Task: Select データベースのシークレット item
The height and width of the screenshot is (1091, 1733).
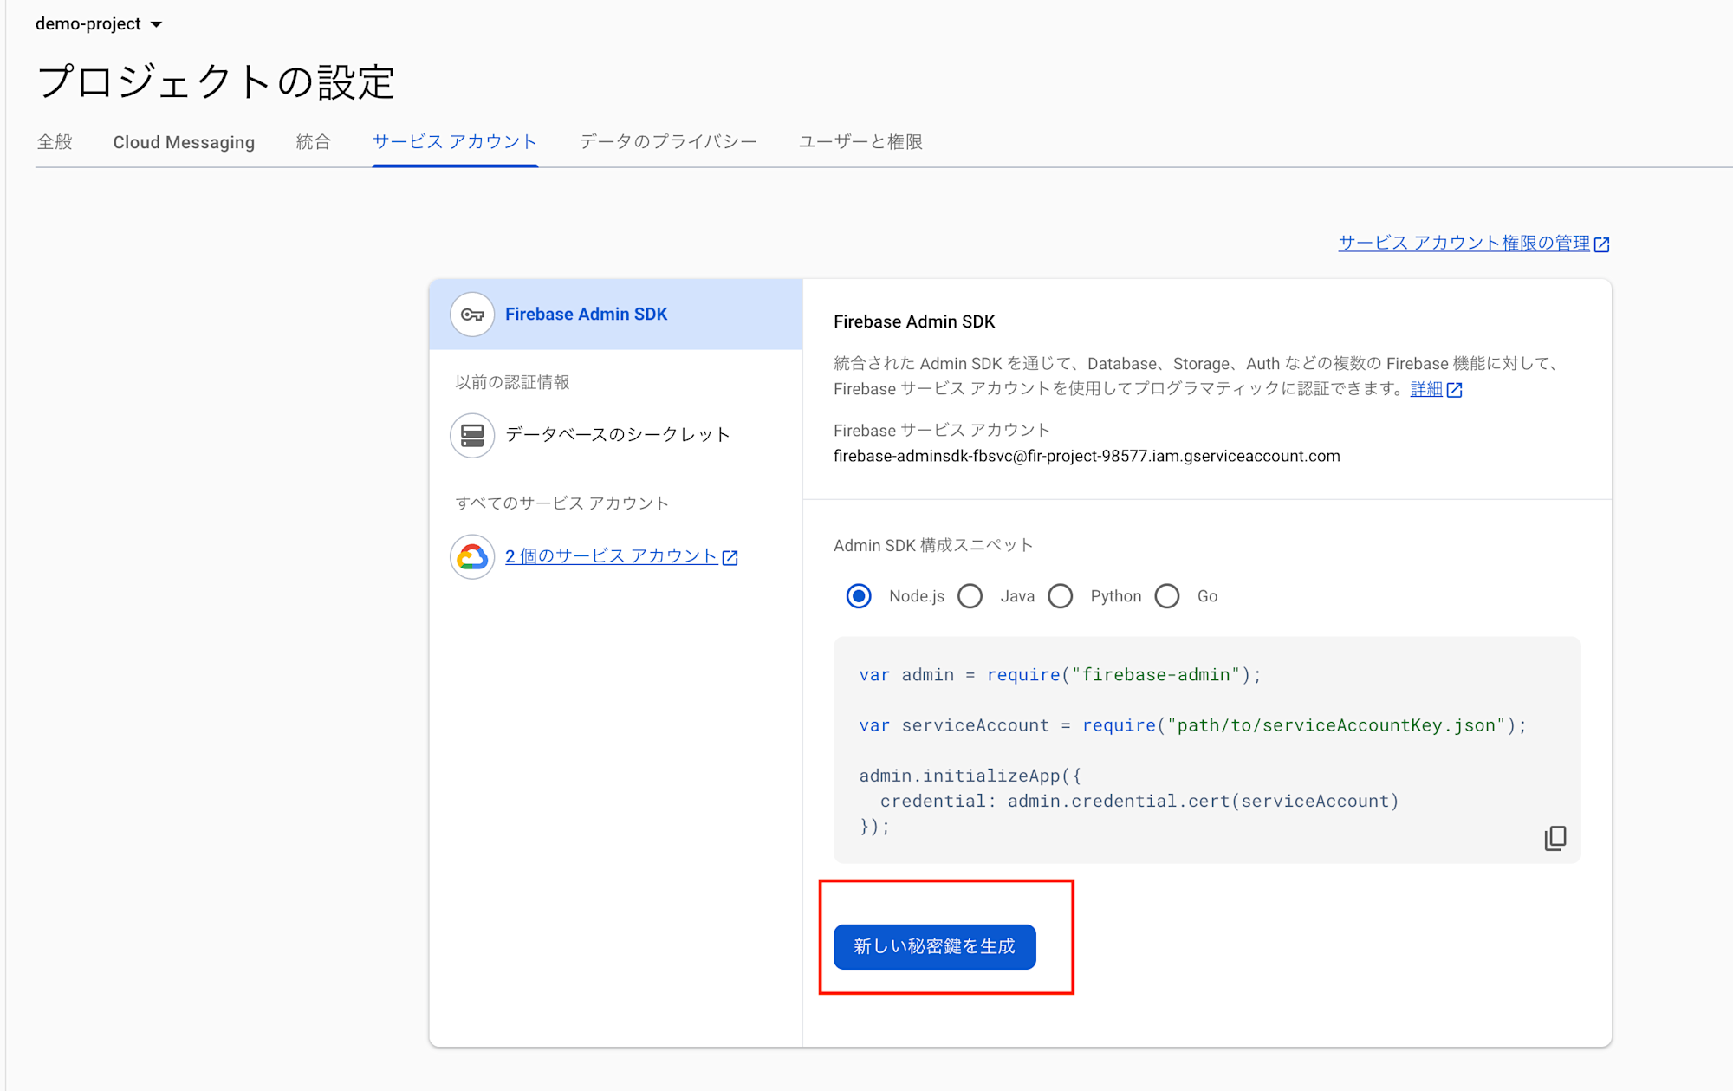Action: tap(616, 435)
